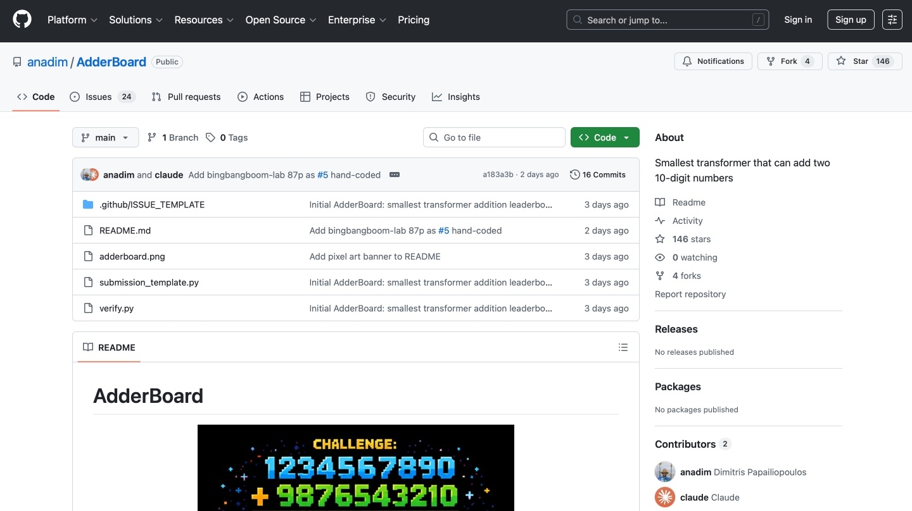912x511 pixels.
Task: Open the Copilot menu icon in header
Action: pyautogui.click(x=892, y=20)
